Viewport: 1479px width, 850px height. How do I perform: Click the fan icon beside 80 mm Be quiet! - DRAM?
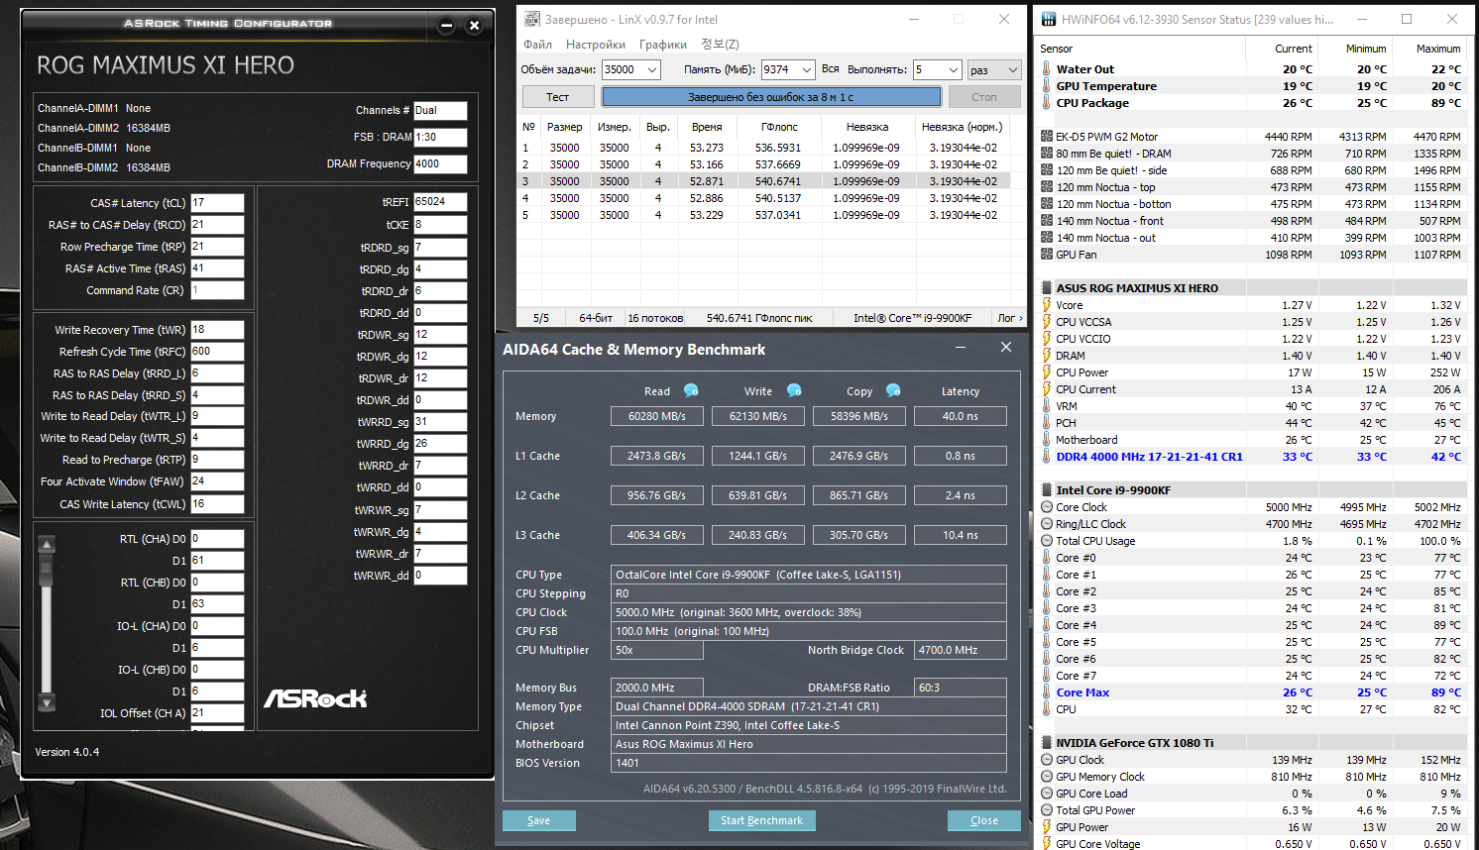(1047, 154)
